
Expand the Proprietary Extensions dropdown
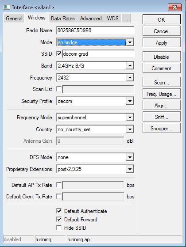(130, 169)
